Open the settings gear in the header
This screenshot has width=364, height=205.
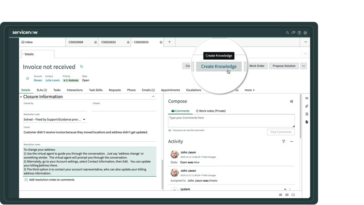[305, 33]
